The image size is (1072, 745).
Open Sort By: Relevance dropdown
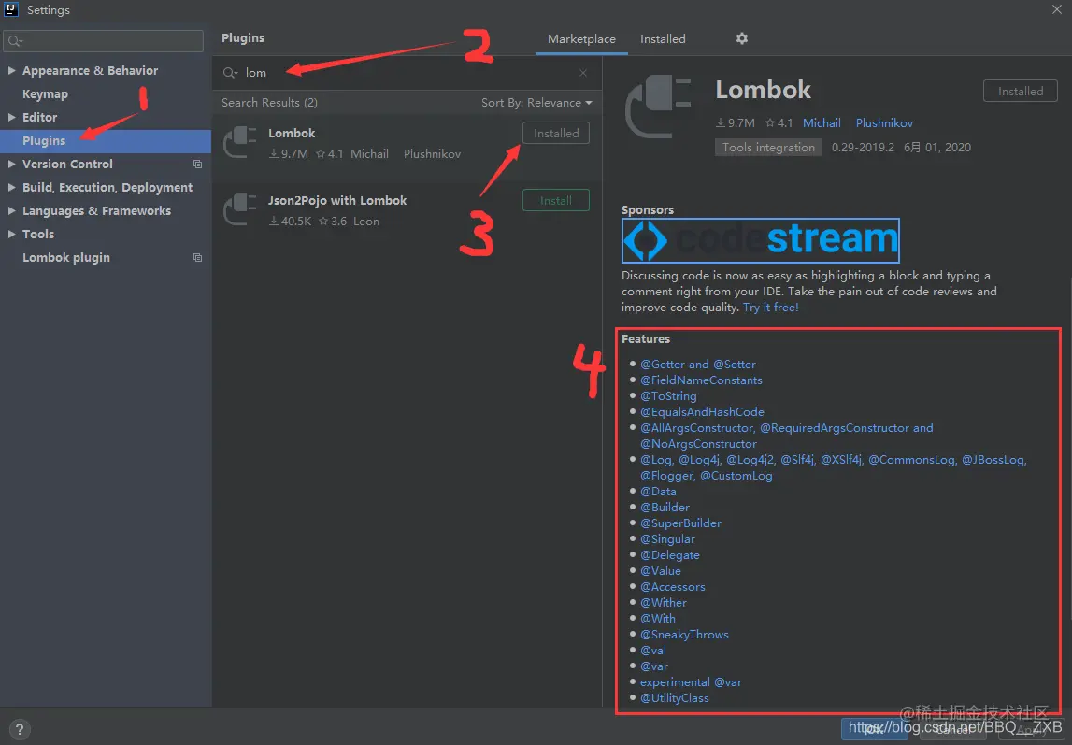(x=536, y=103)
